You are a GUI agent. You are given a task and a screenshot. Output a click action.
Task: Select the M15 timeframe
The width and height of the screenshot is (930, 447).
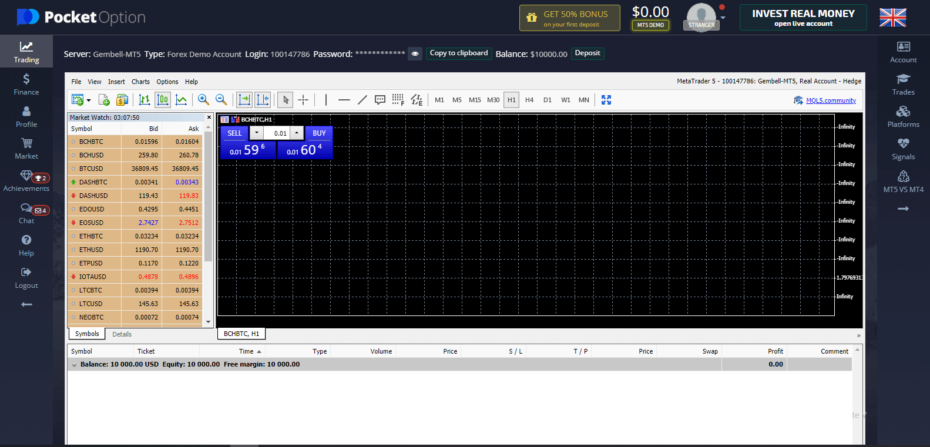pyautogui.click(x=475, y=100)
